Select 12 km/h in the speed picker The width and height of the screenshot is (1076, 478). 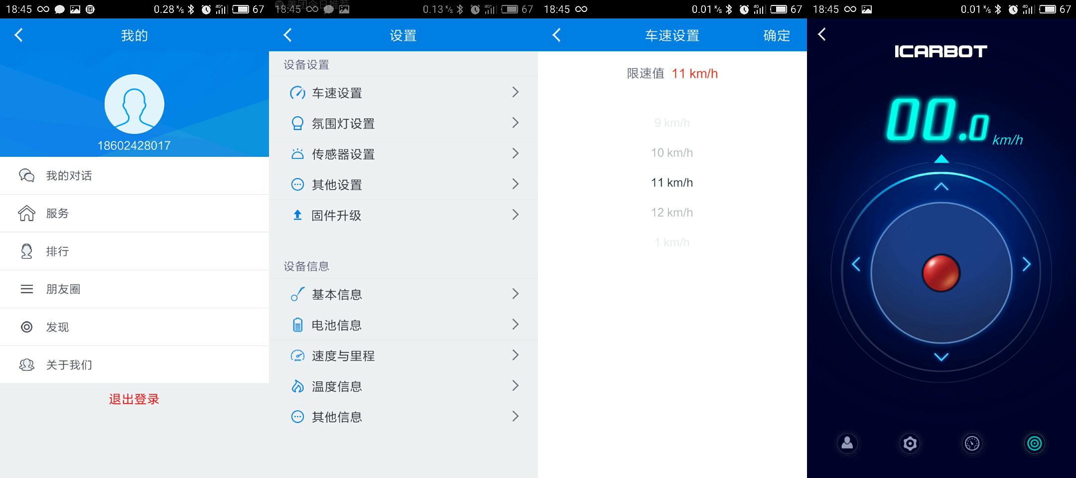(x=672, y=212)
